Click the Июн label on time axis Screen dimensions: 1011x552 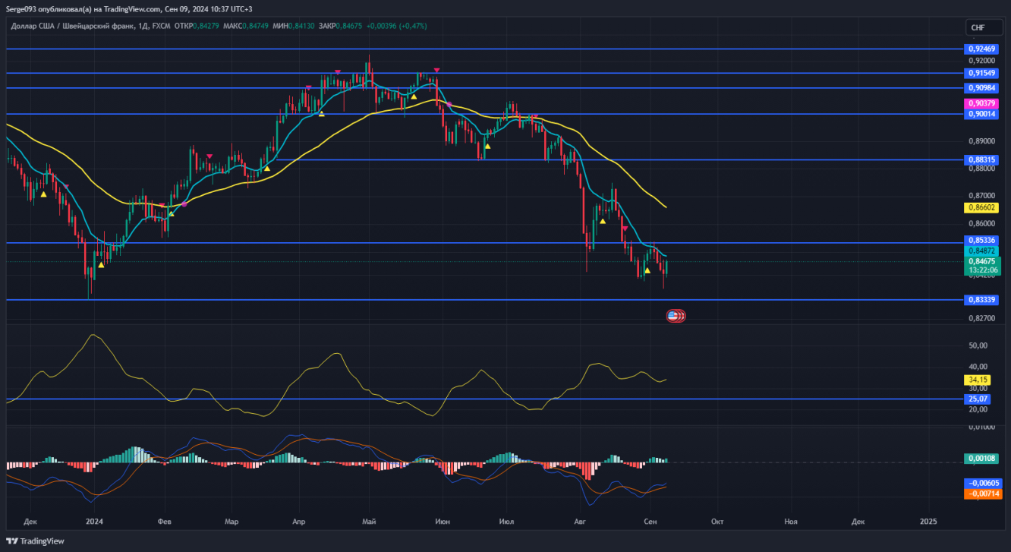pyautogui.click(x=443, y=522)
